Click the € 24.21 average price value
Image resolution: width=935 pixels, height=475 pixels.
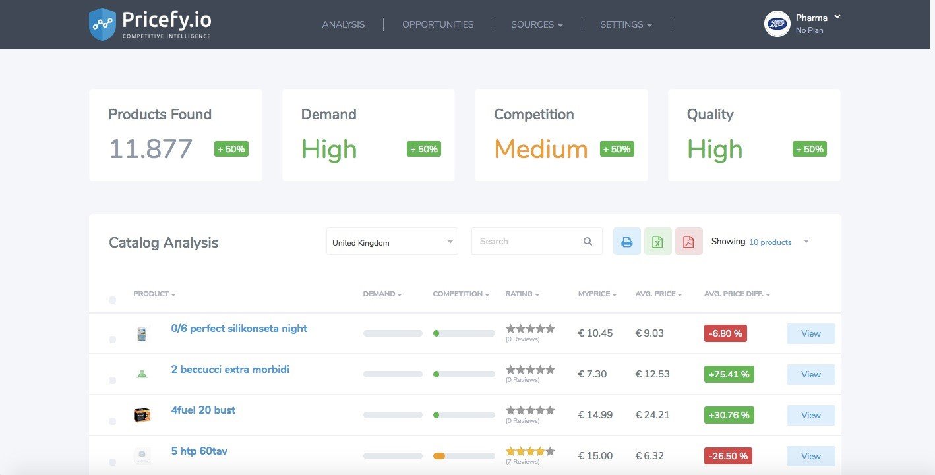point(652,415)
